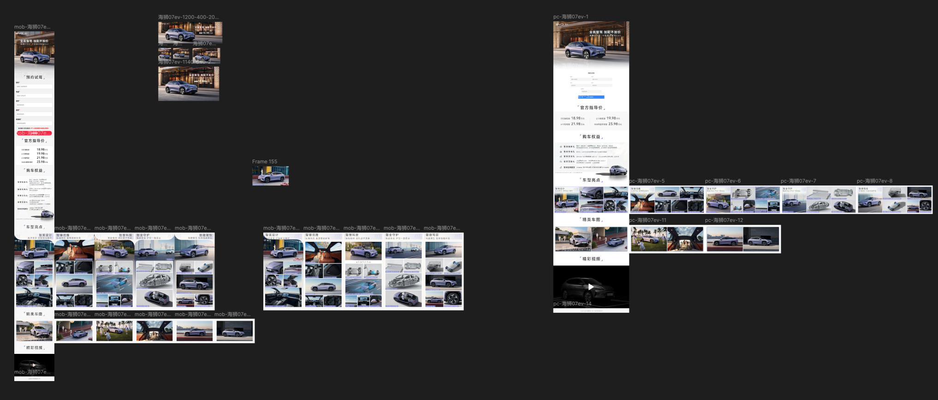Click 智慧科技 card beside the mobile page
Image resolution: width=938 pixels, height=400 pixels.
[x=114, y=271]
